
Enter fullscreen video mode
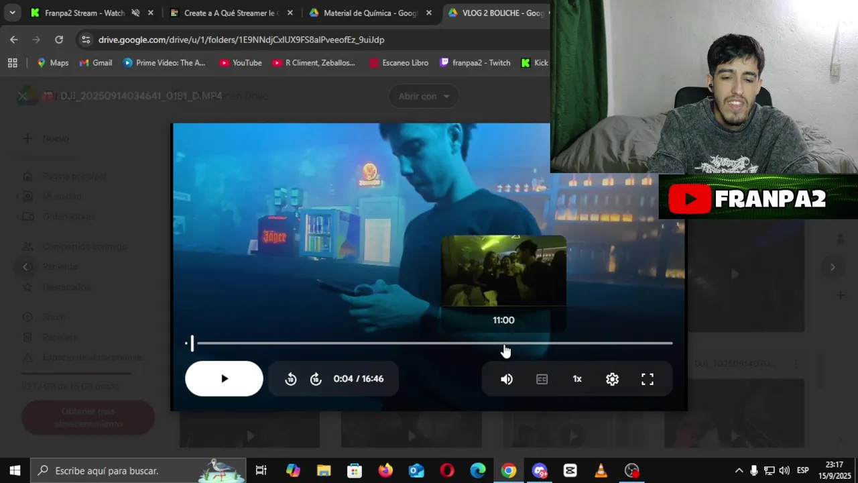pyautogui.click(x=648, y=379)
